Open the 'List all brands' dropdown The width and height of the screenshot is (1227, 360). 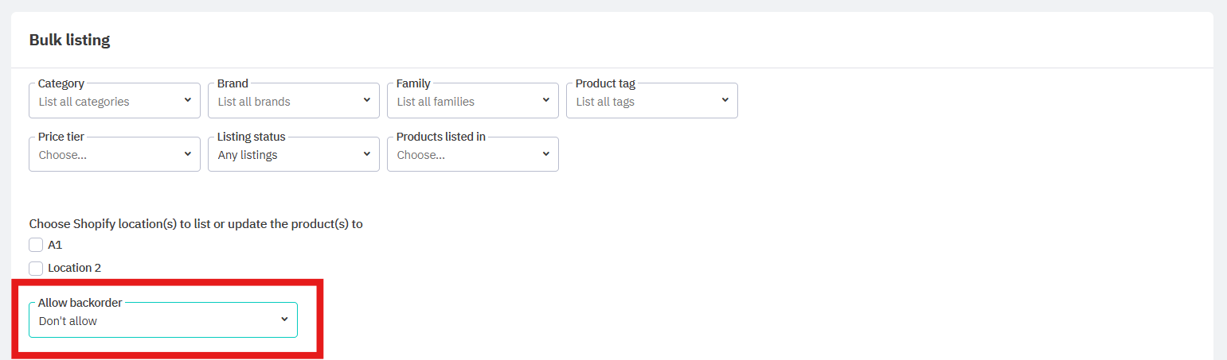(x=283, y=102)
